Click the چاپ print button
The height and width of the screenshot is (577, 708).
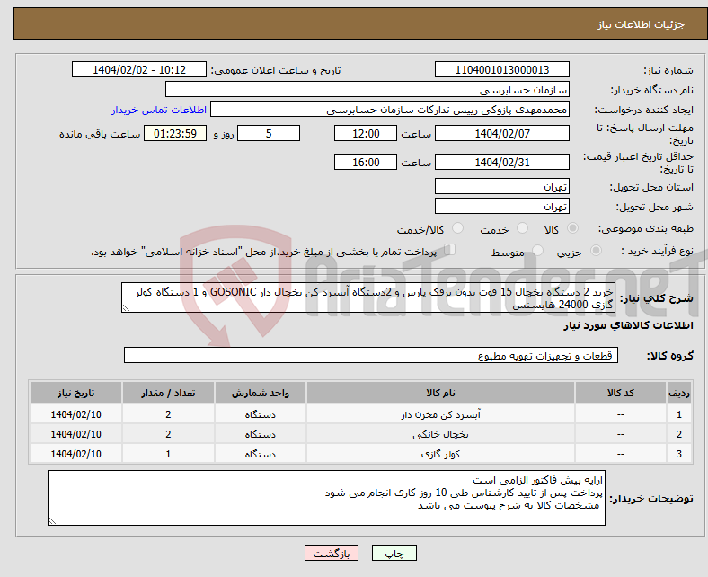pos(394,553)
